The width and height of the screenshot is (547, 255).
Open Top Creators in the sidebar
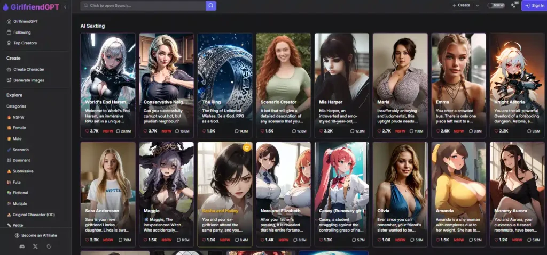click(25, 43)
